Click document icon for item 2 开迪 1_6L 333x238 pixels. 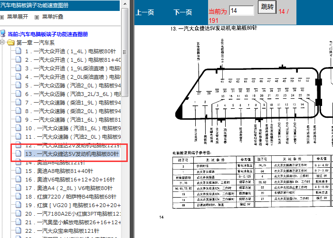tap(19, 59)
